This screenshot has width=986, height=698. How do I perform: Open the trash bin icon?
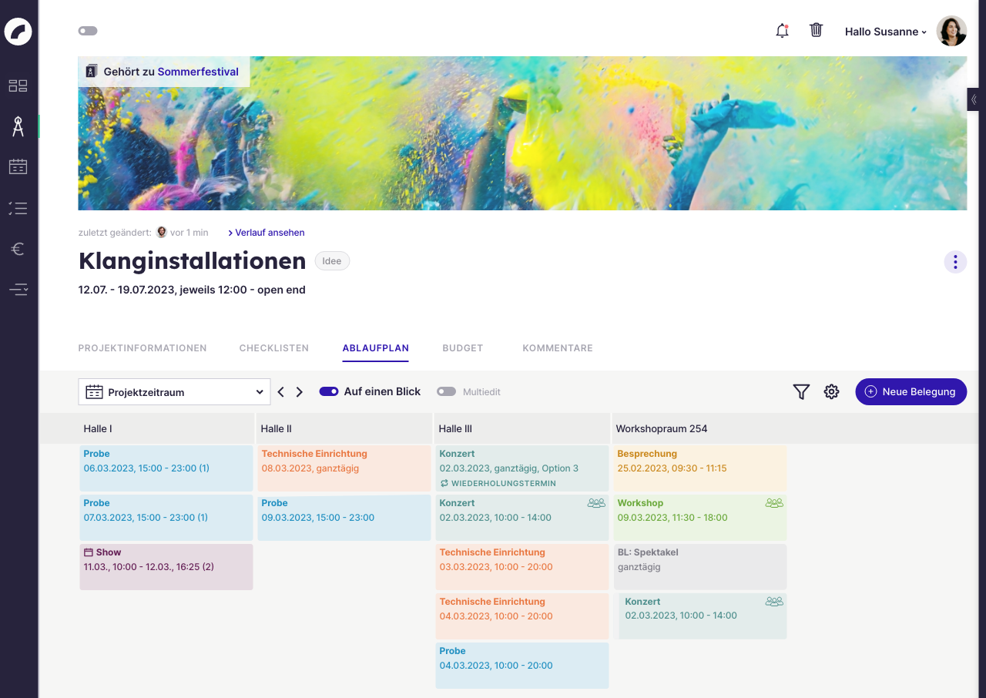(817, 30)
